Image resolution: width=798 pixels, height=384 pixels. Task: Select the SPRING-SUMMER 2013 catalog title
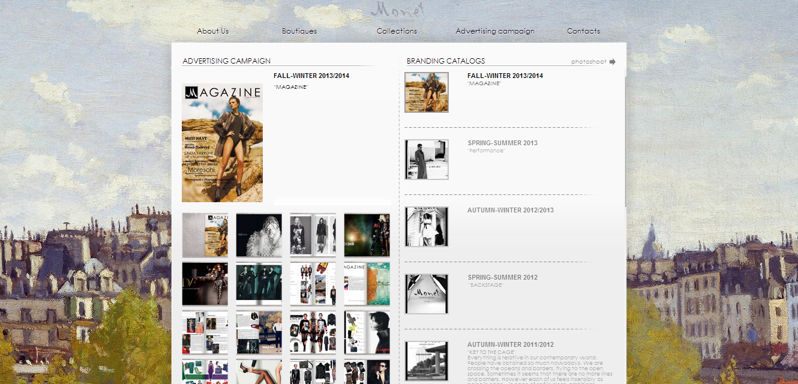coord(503,143)
